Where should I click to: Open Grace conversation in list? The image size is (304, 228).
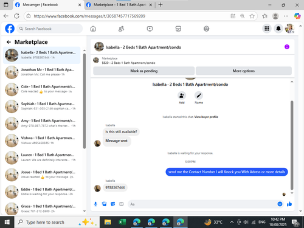(42, 209)
